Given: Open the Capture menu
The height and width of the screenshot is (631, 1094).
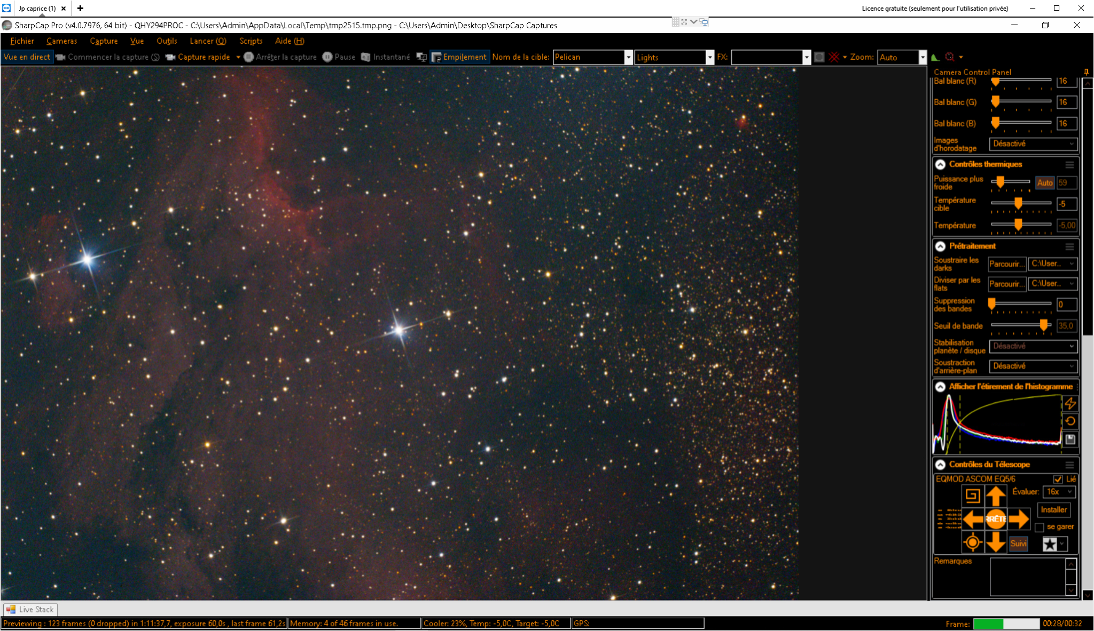Looking at the screenshot, I should pos(104,41).
